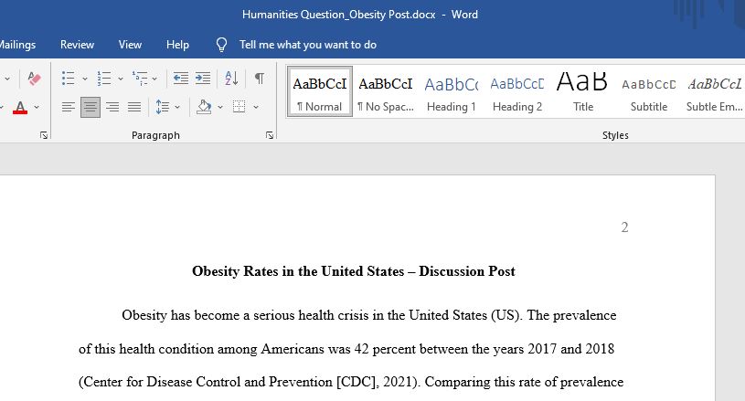Open the Mailings ribbon tab
This screenshot has height=401, width=745.
[x=17, y=45]
